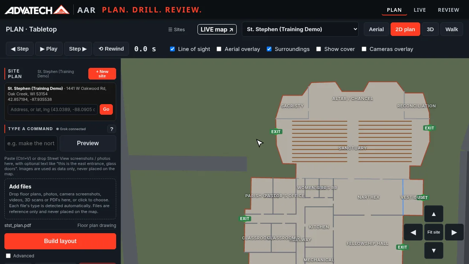
Task: Focus the address or lat/lng field
Action: 53,109
